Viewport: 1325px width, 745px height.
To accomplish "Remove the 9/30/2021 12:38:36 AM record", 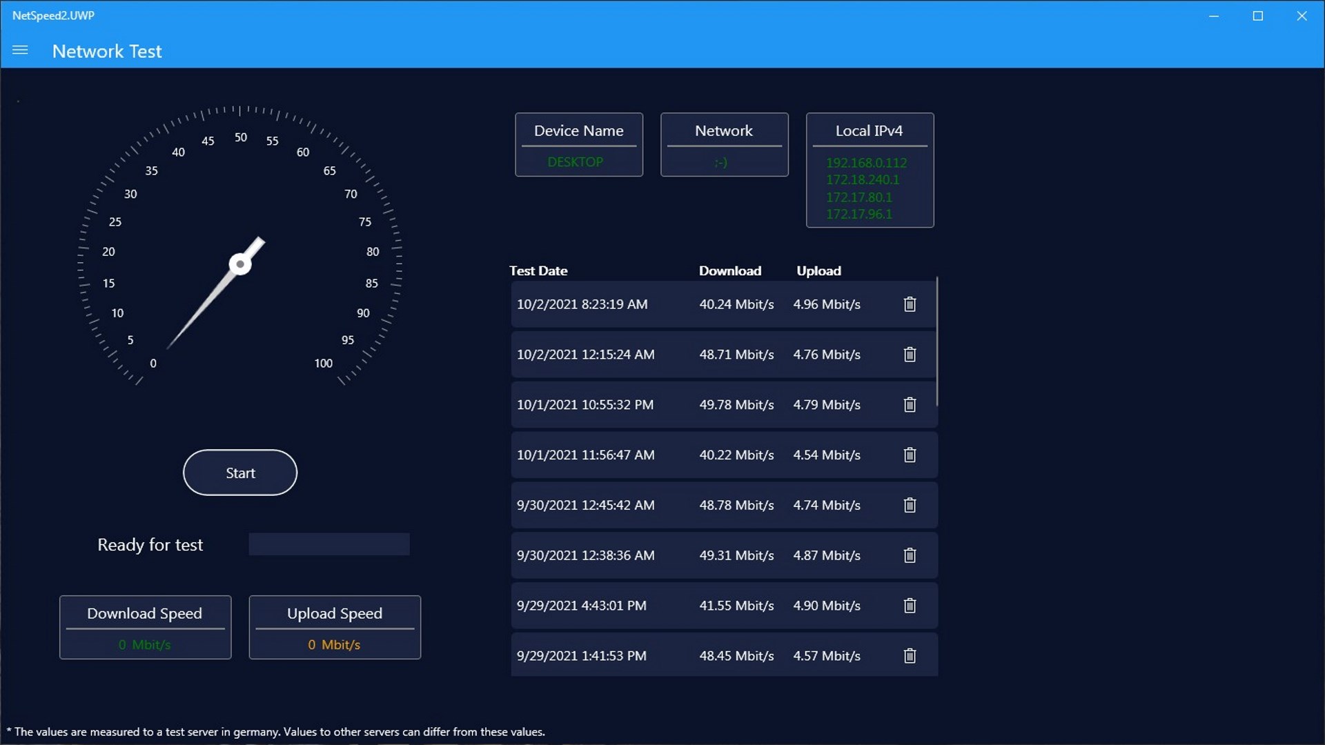I will tap(910, 556).
